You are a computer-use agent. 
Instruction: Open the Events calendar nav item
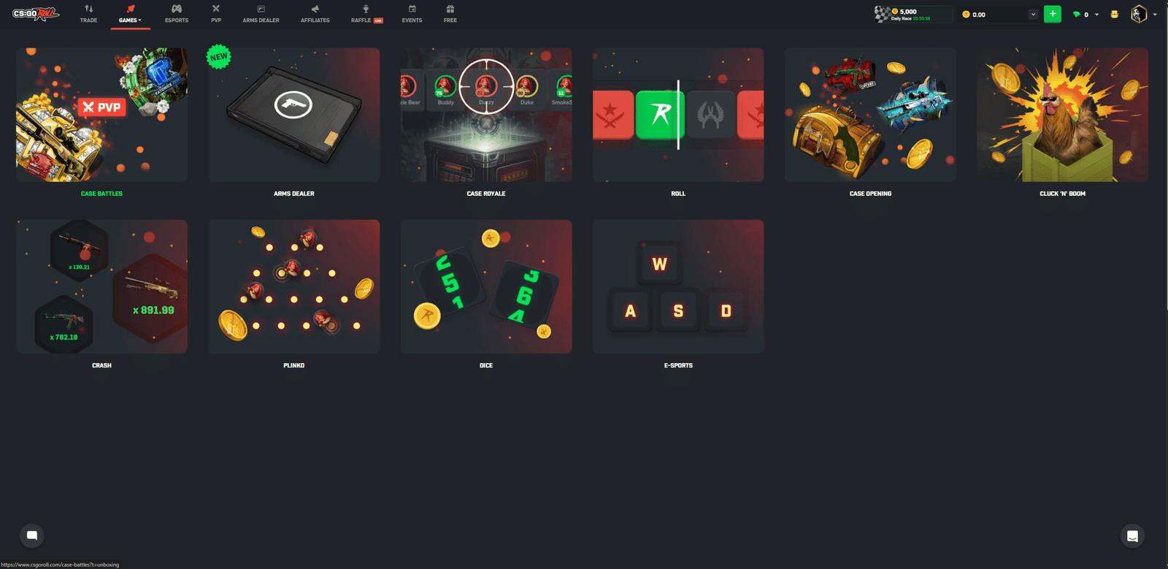click(412, 14)
